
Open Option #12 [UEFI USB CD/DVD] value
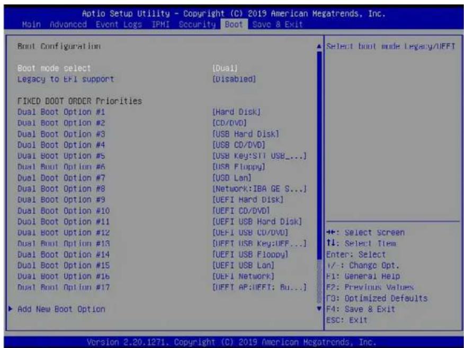[x=251, y=233]
